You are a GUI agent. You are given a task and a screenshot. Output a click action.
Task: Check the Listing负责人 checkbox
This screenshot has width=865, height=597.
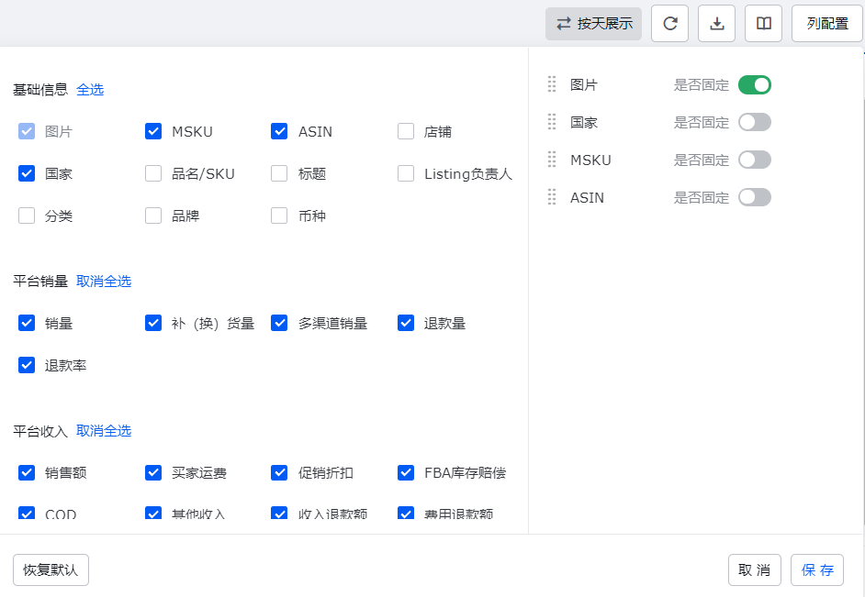click(x=406, y=173)
